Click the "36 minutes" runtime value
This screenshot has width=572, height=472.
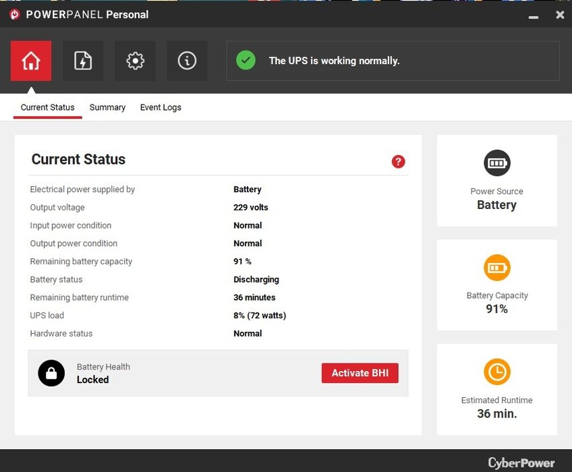(254, 297)
